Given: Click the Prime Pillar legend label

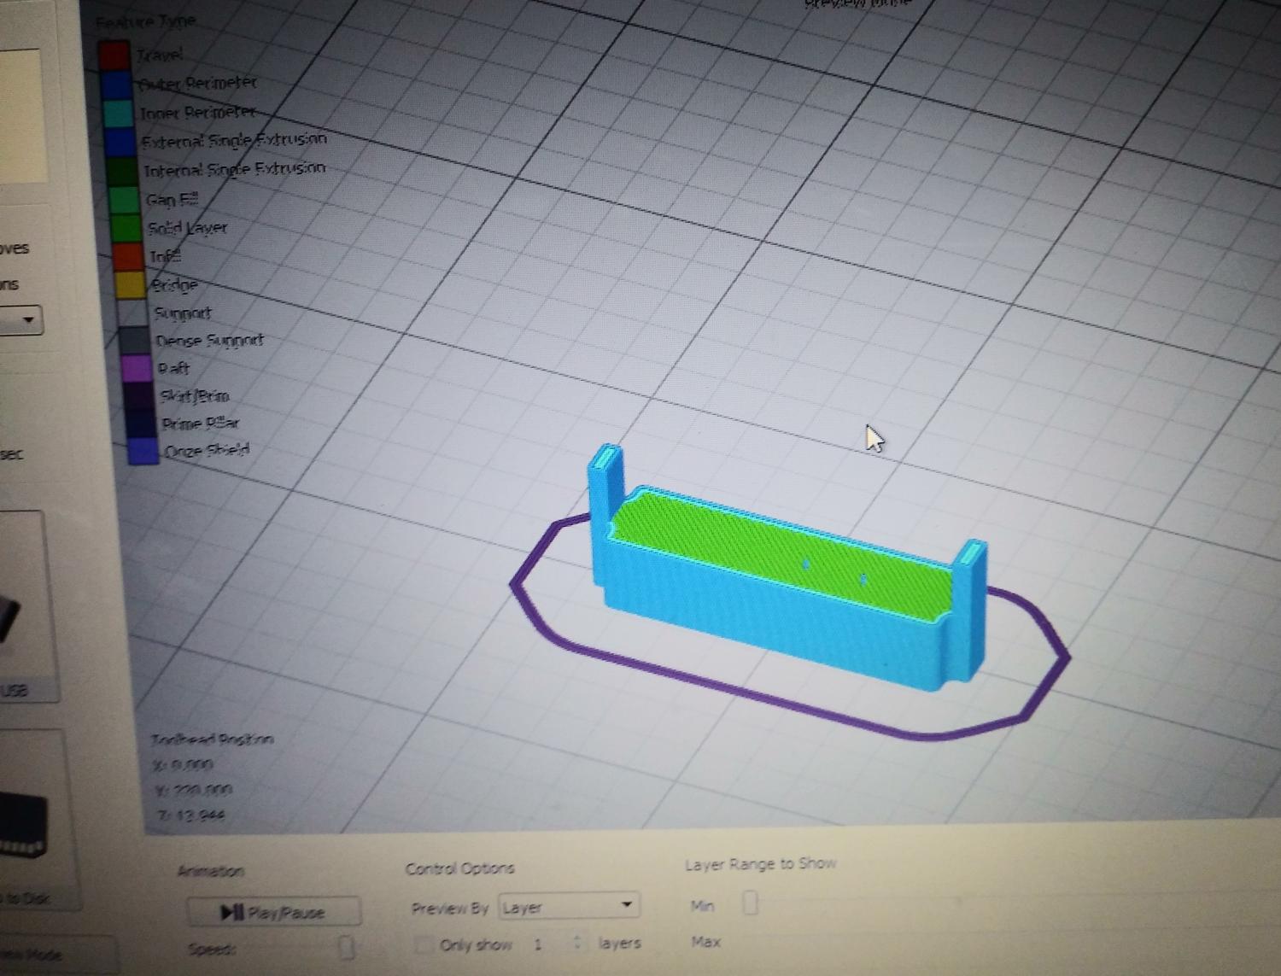Looking at the screenshot, I should click(x=201, y=423).
